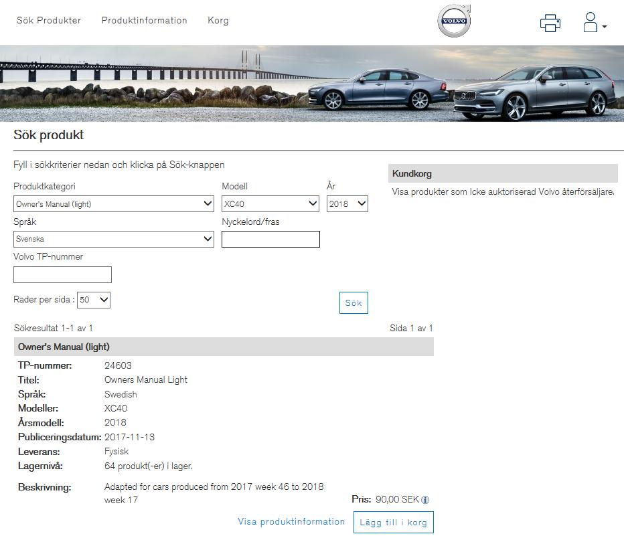Click the Owner's Manual (light) result header

click(x=224, y=347)
